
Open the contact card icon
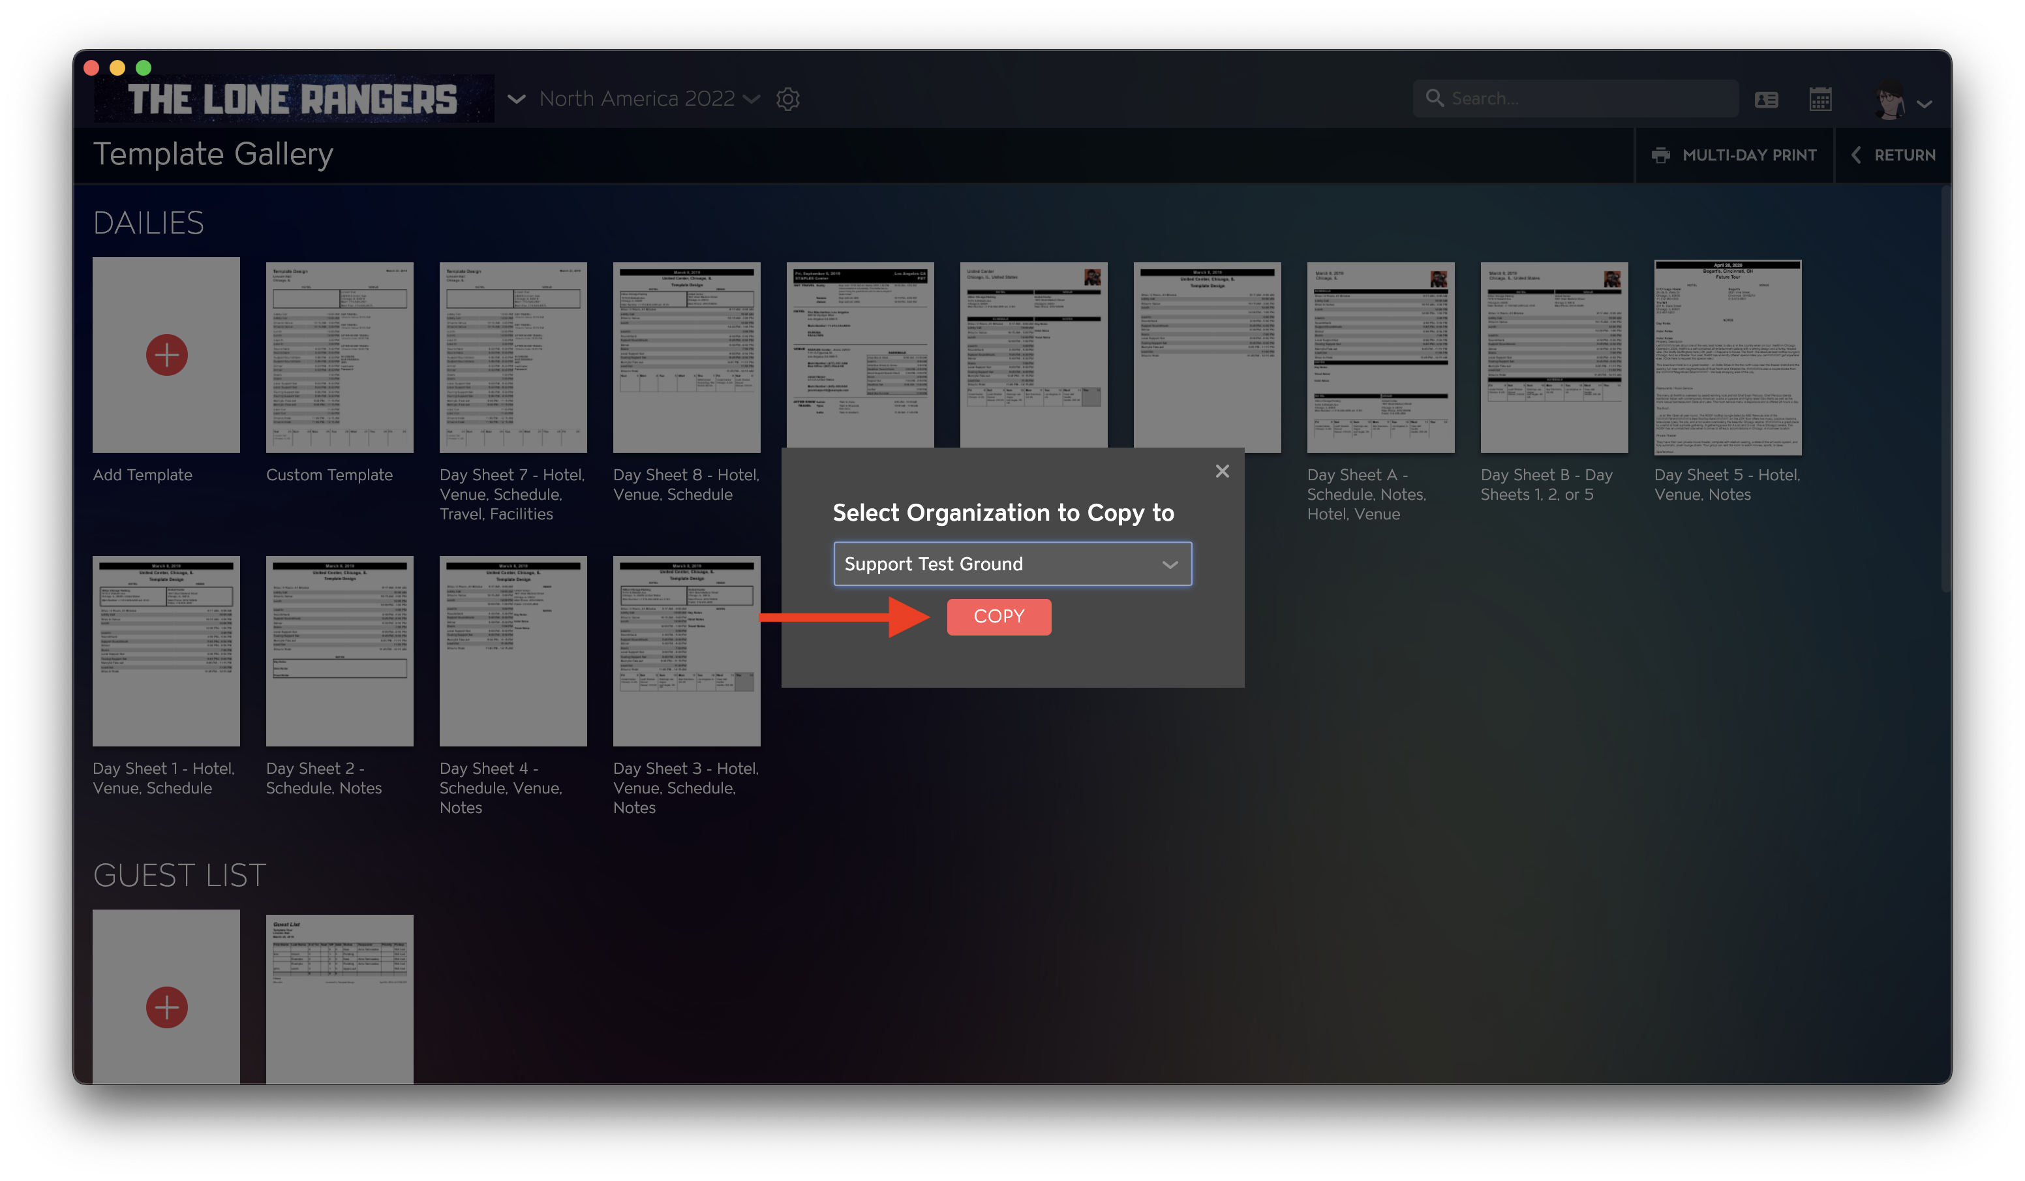(x=1766, y=99)
